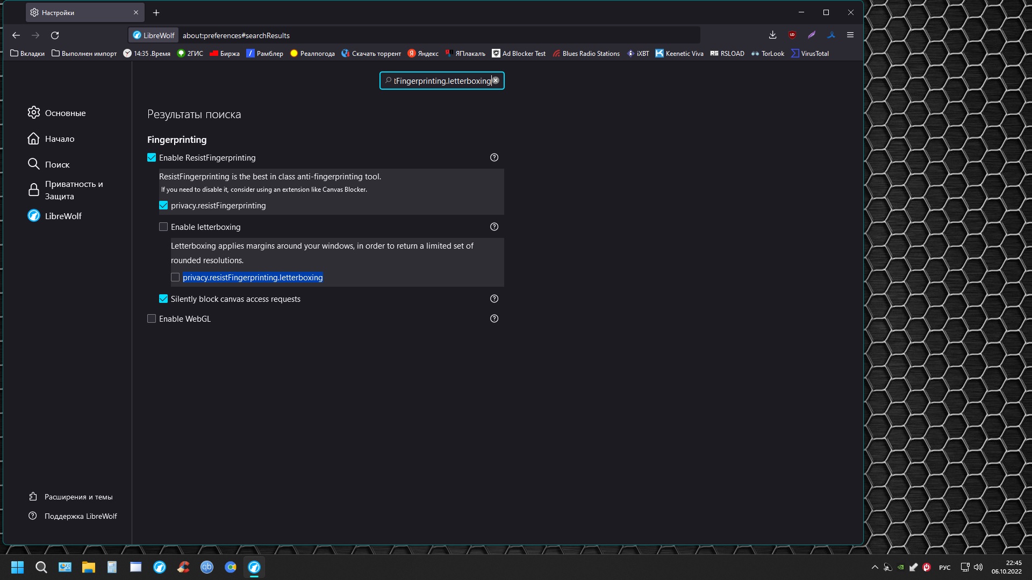The width and height of the screenshot is (1032, 580).
Task: Click the purple feather extension icon
Action: pyautogui.click(x=812, y=35)
